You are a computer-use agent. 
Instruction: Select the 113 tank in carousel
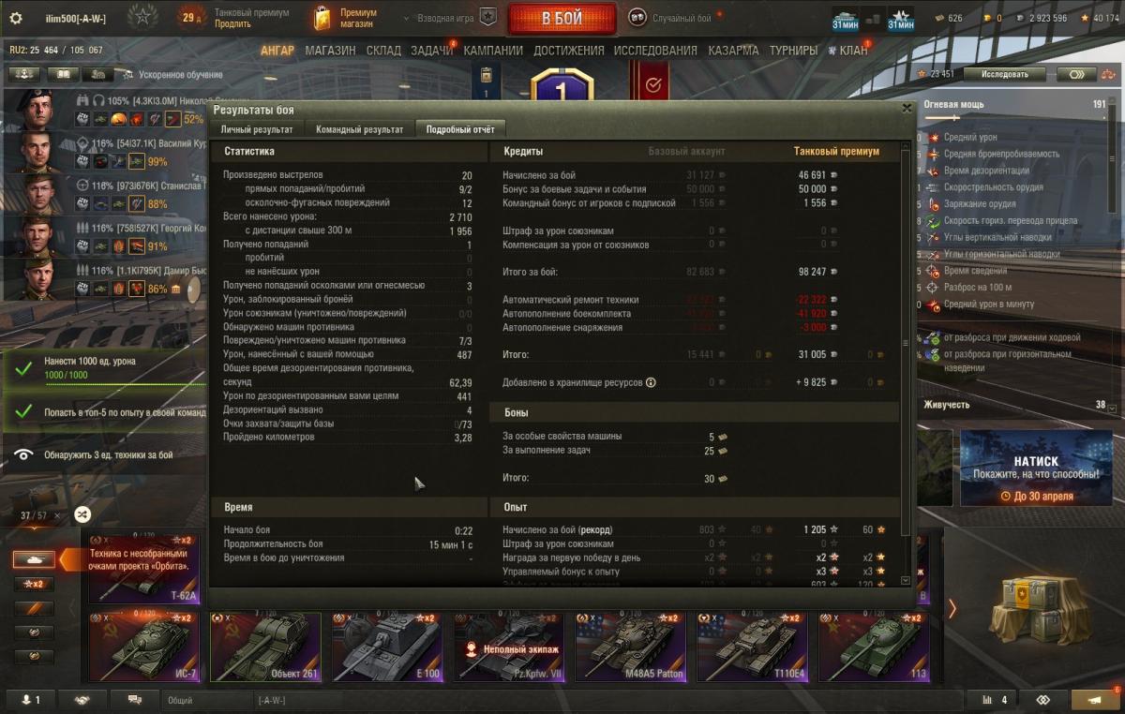pyautogui.click(x=874, y=647)
